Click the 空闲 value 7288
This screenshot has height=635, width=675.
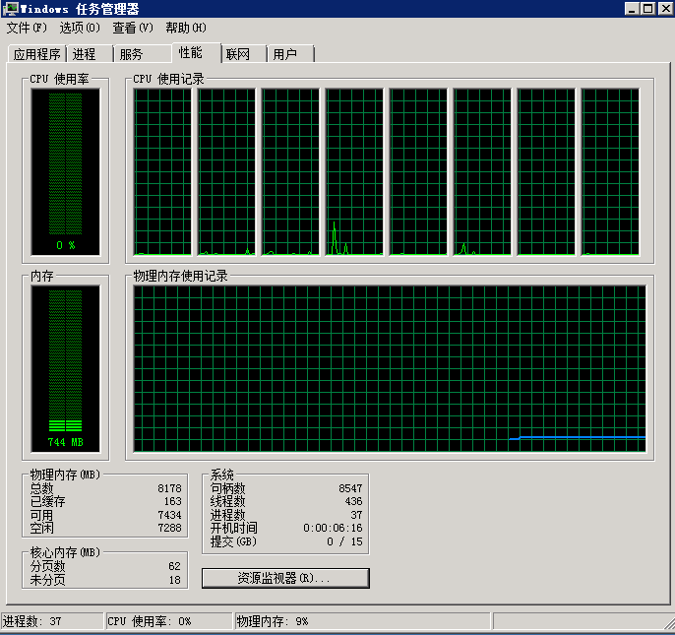pos(169,528)
